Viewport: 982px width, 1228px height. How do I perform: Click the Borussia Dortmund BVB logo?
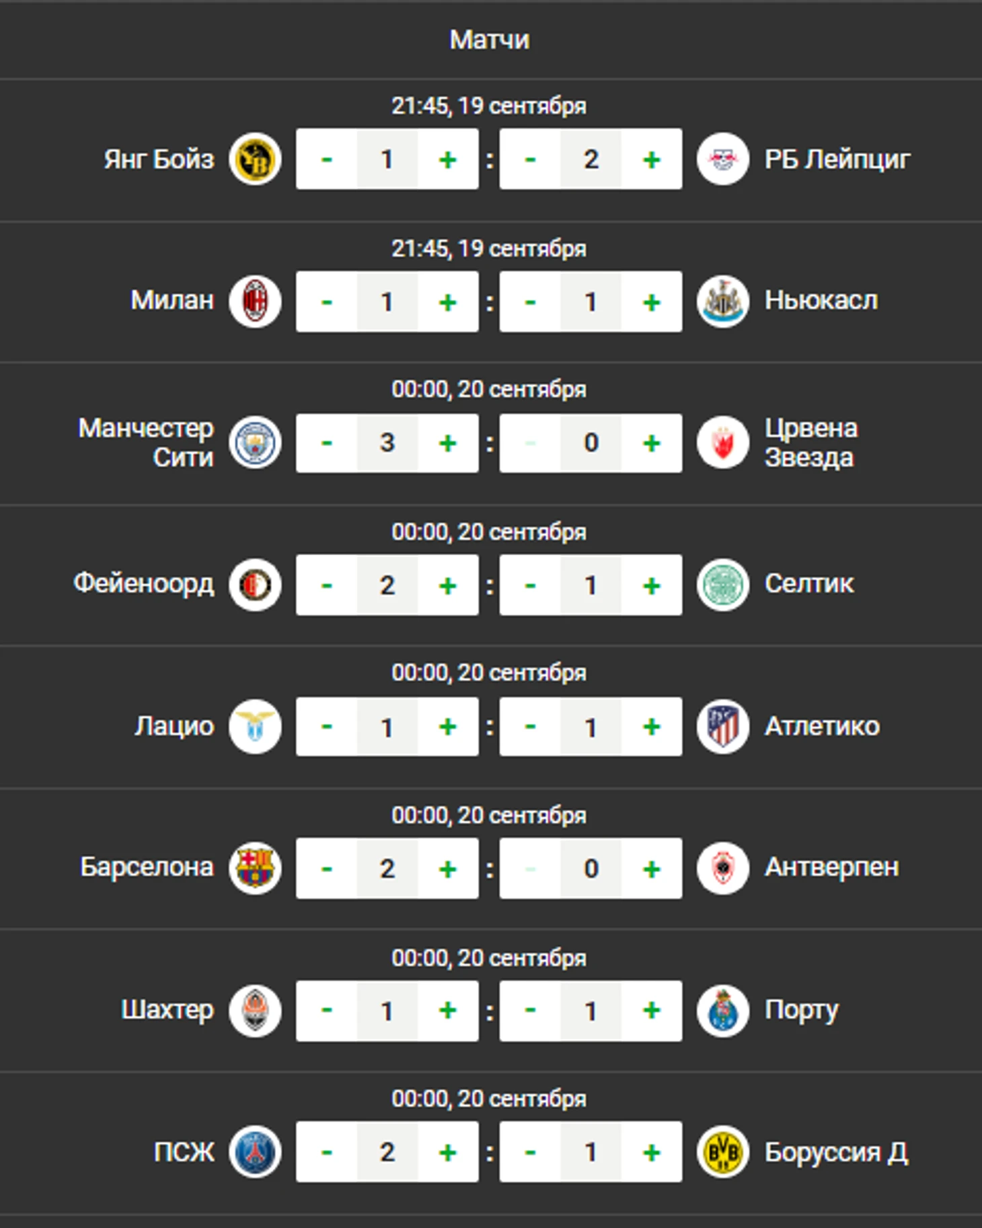[723, 1152]
